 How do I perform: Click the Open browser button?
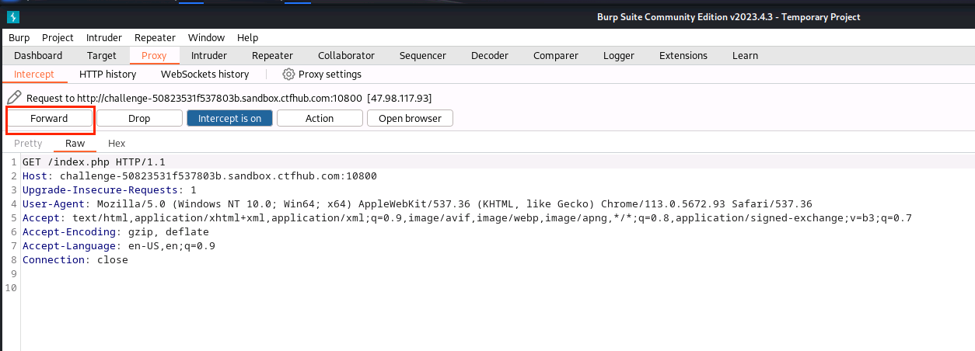click(x=410, y=118)
